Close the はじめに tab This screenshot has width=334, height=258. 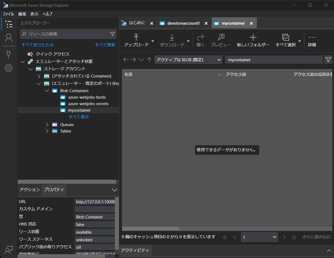point(152,23)
